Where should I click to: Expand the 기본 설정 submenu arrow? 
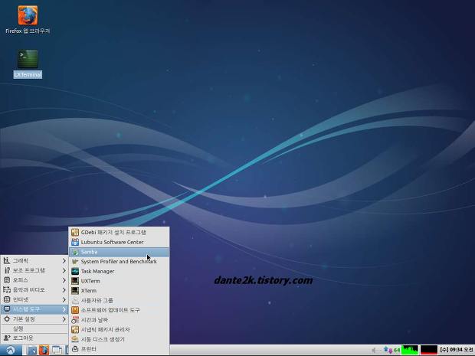[64, 319]
